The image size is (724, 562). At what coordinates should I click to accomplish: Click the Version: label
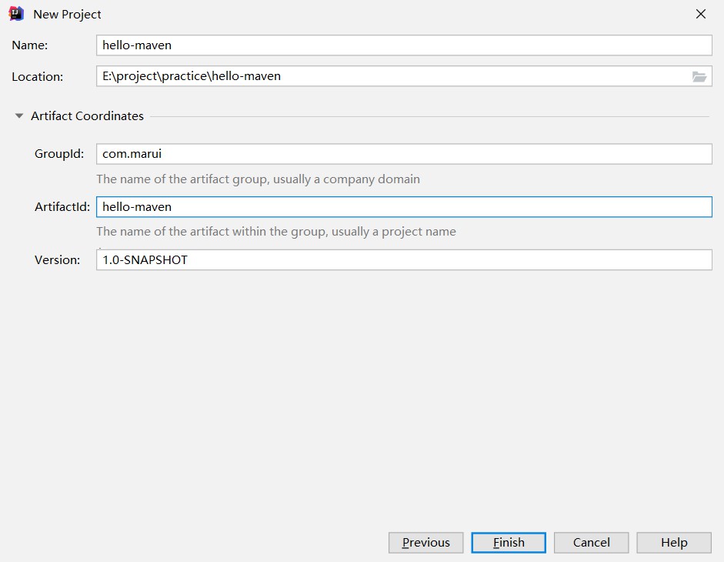pyautogui.click(x=57, y=260)
